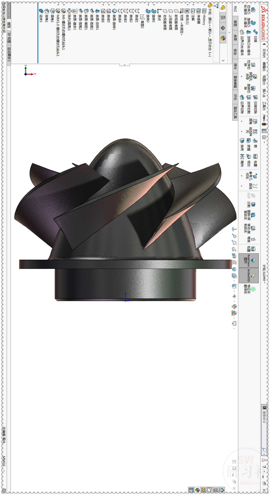
Task: Open the 插入(I) insert menu
Action: click(264, 93)
